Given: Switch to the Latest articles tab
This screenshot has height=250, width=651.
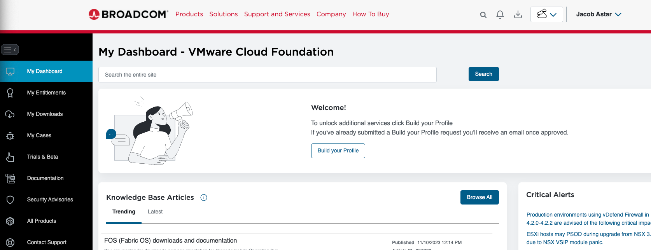Looking at the screenshot, I should click(x=155, y=212).
